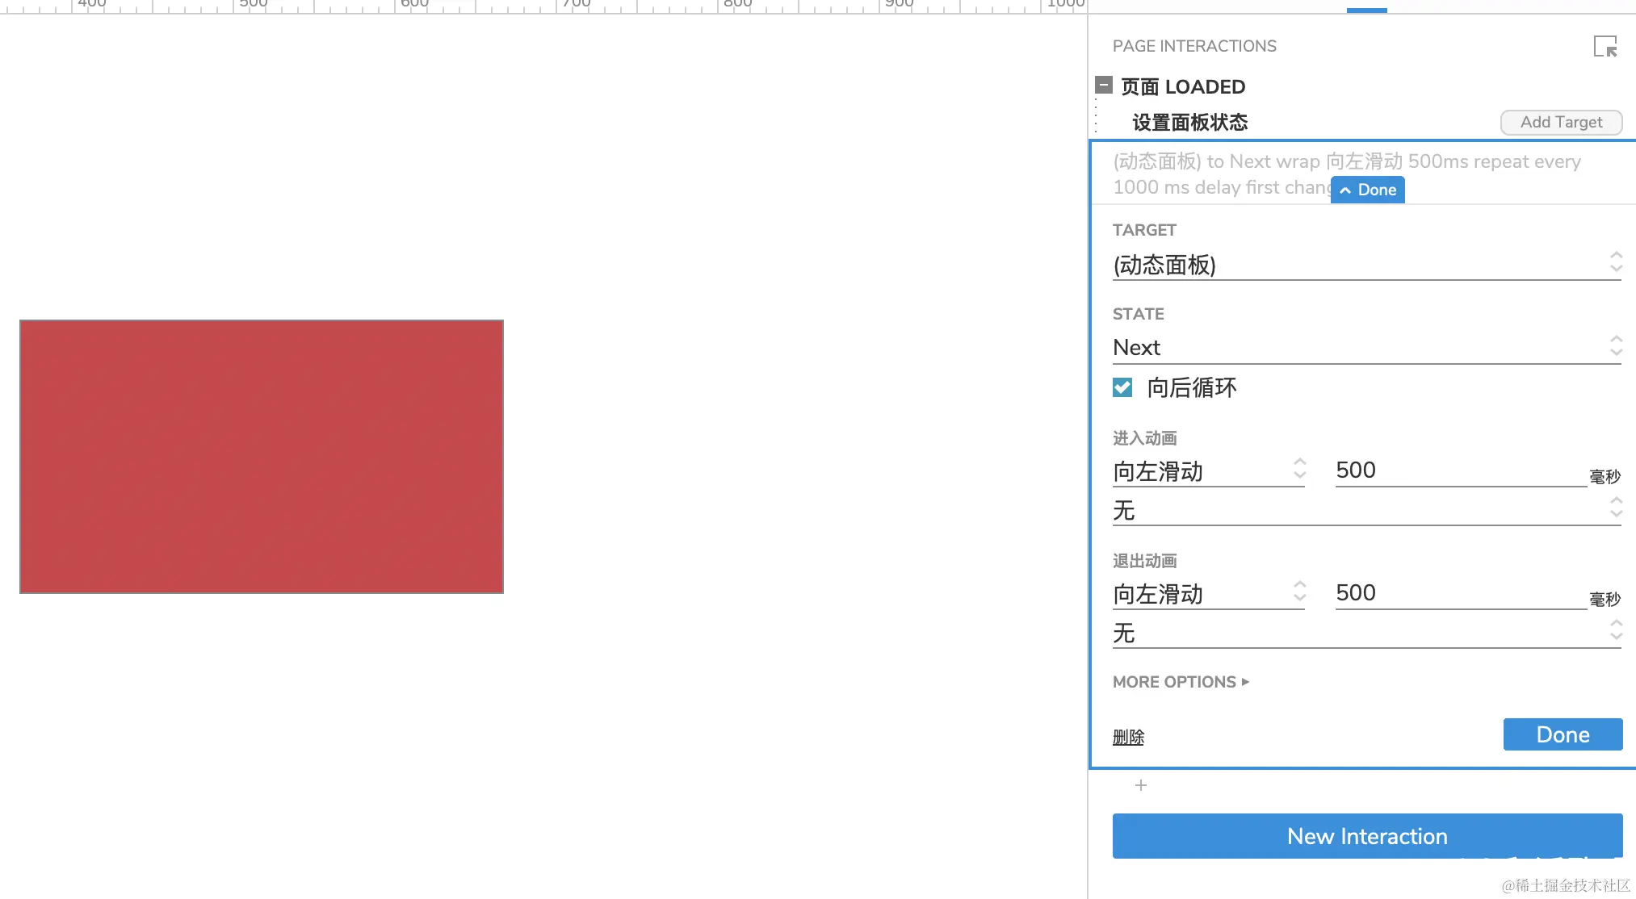Open the 进入动画 animation type dropdown
The image size is (1636, 899).
click(1208, 471)
